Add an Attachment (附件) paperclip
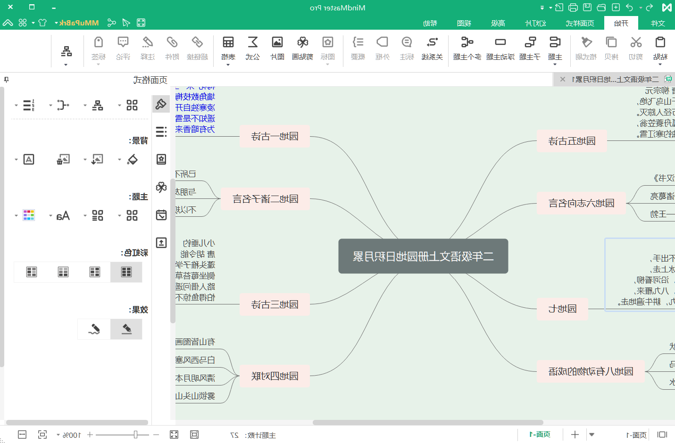Image resolution: width=675 pixels, height=443 pixels. [x=172, y=42]
